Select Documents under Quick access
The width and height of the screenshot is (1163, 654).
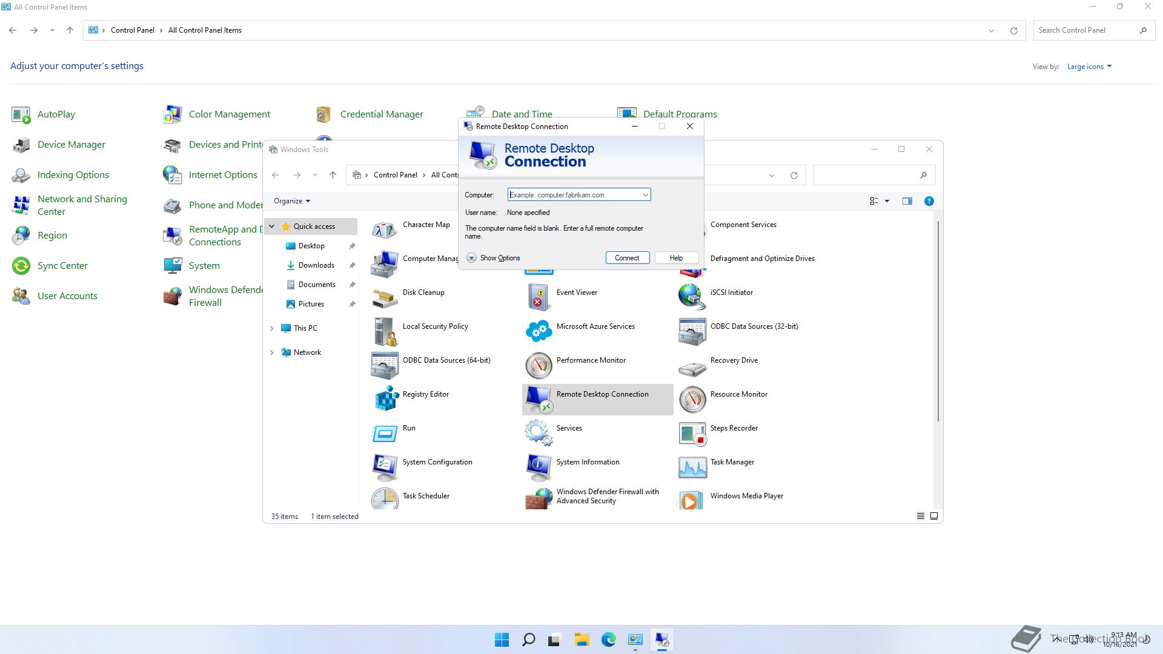(317, 285)
